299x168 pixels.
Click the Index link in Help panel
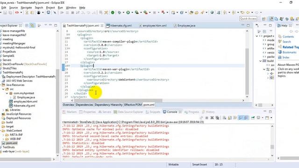tap(286, 57)
